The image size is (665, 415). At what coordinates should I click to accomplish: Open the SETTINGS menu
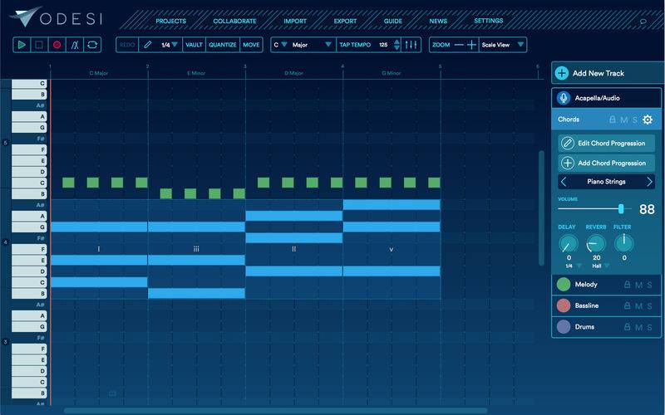488,21
